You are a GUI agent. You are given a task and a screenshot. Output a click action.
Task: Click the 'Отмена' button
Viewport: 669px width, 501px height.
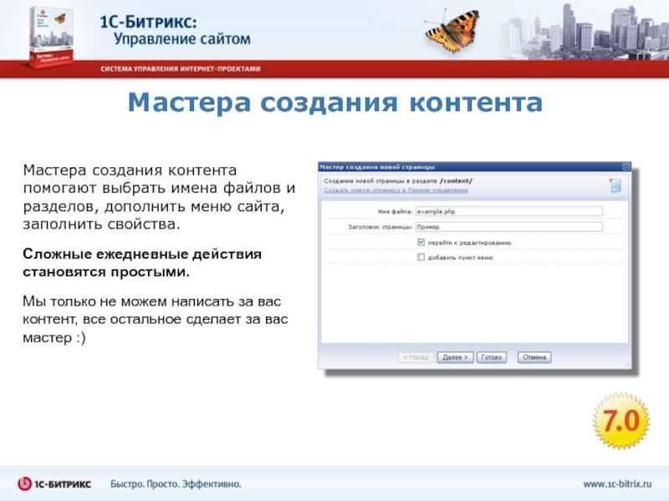point(534,357)
